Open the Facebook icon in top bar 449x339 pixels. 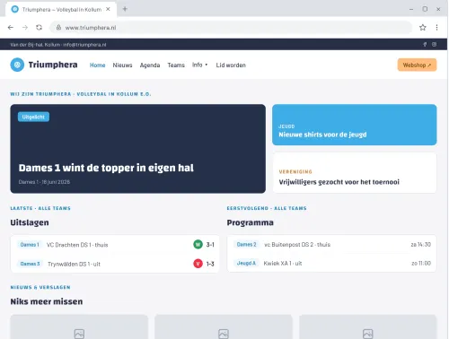click(x=425, y=45)
